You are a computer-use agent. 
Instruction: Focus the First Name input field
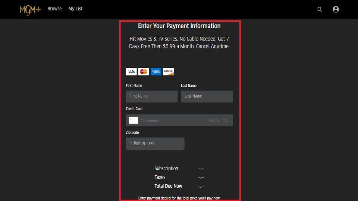(x=152, y=96)
